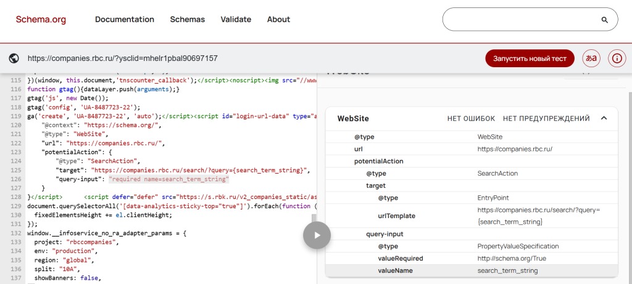This screenshot has width=632, height=284.
Task: Click the magnifying glass search icon
Action: (604, 20)
